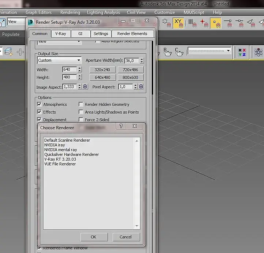Open the Custom output size dropdown

pos(59,60)
